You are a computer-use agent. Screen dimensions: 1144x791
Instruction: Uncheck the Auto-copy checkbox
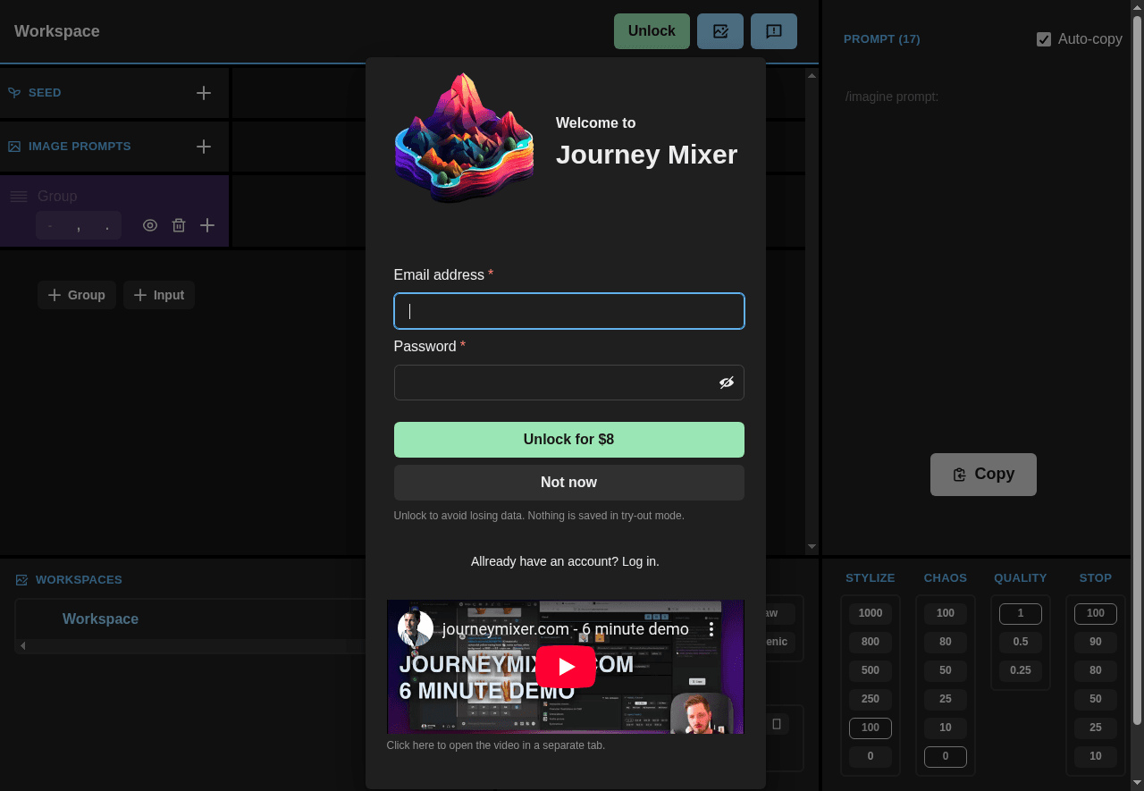click(1042, 38)
